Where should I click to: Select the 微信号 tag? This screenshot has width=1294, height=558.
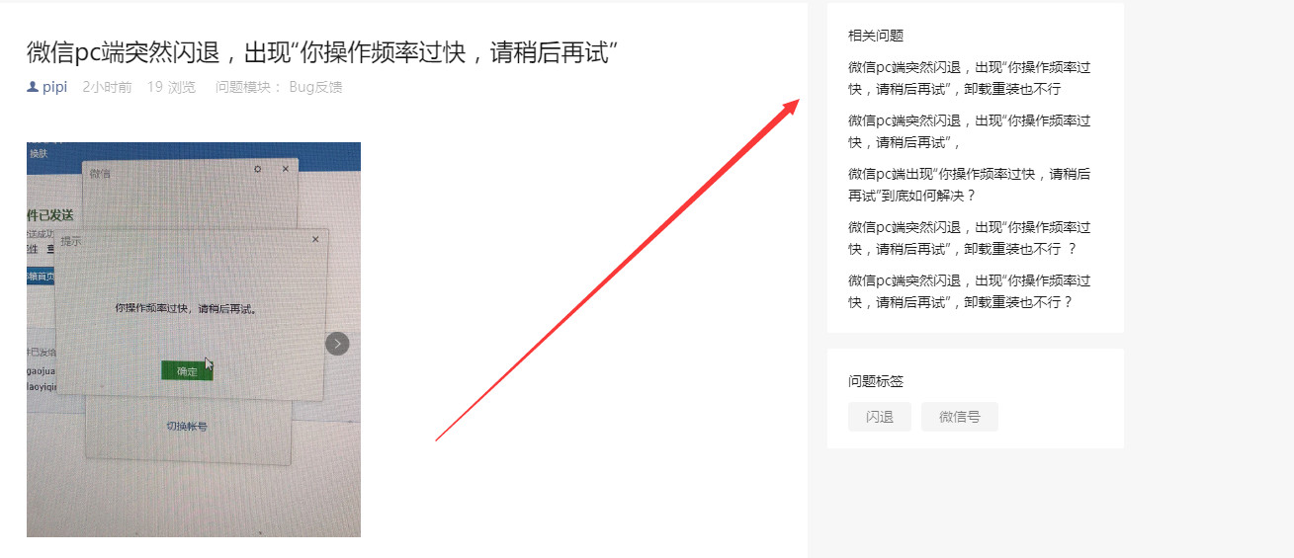tap(960, 417)
